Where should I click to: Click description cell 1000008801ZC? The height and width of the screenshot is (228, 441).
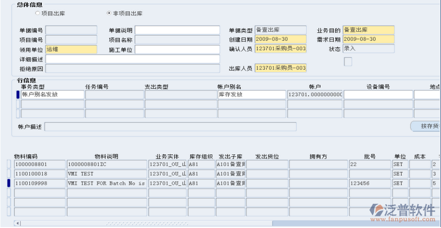(x=107, y=165)
